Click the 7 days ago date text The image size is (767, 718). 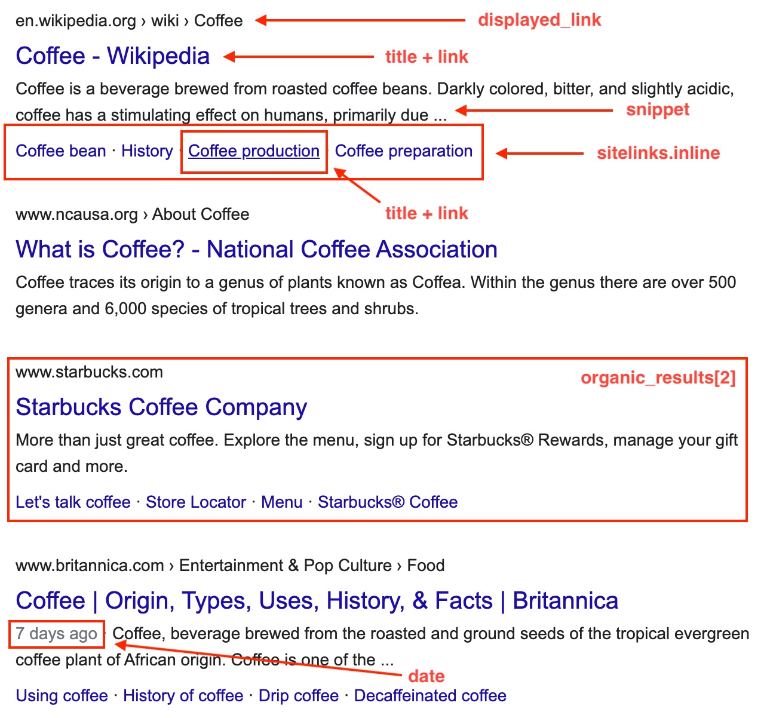point(57,634)
